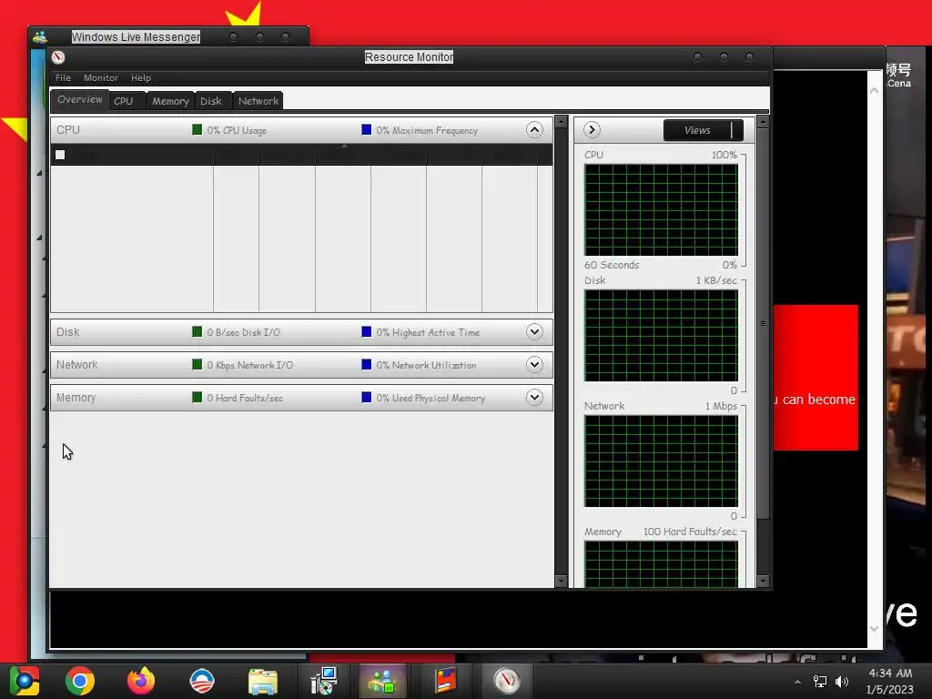Screen dimensions: 932x699
Task: Switch to the Network tab
Action: pos(258,101)
